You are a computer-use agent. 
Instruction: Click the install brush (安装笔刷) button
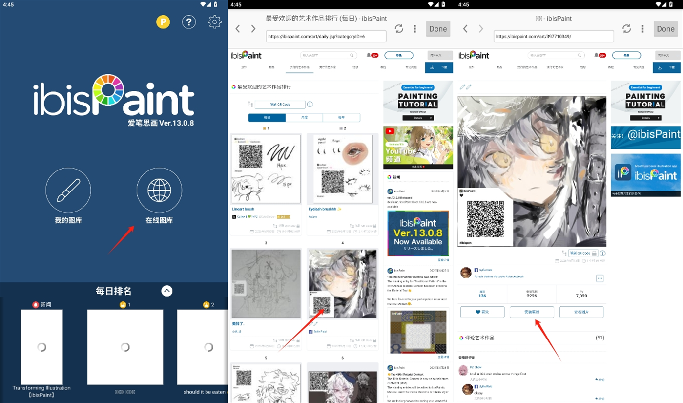click(532, 312)
